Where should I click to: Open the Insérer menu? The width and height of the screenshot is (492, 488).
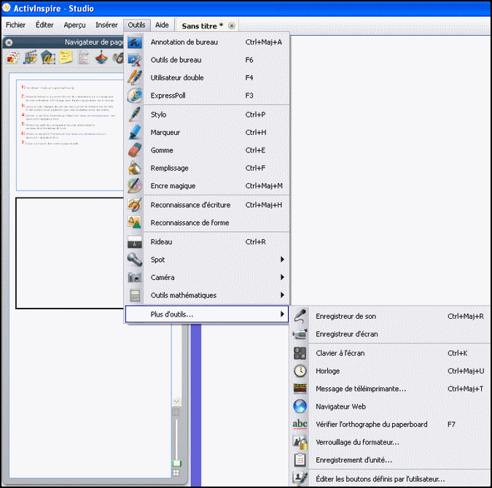point(106,25)
